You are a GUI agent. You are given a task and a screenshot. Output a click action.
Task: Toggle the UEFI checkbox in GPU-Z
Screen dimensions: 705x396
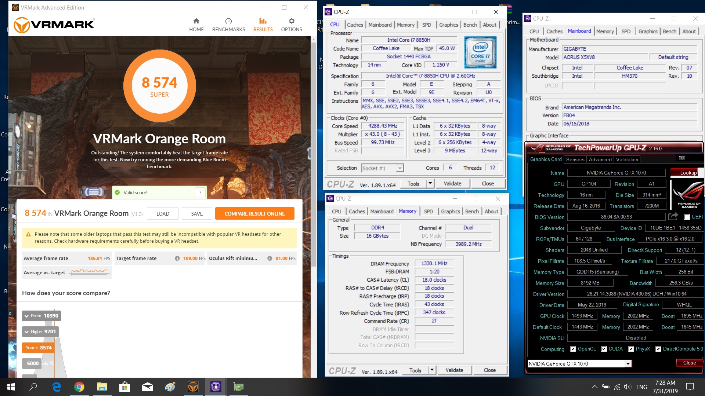pos(687,217)
